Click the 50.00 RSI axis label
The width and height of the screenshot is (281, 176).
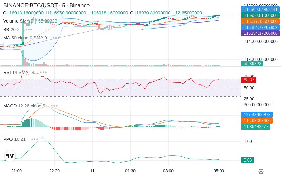249,88
